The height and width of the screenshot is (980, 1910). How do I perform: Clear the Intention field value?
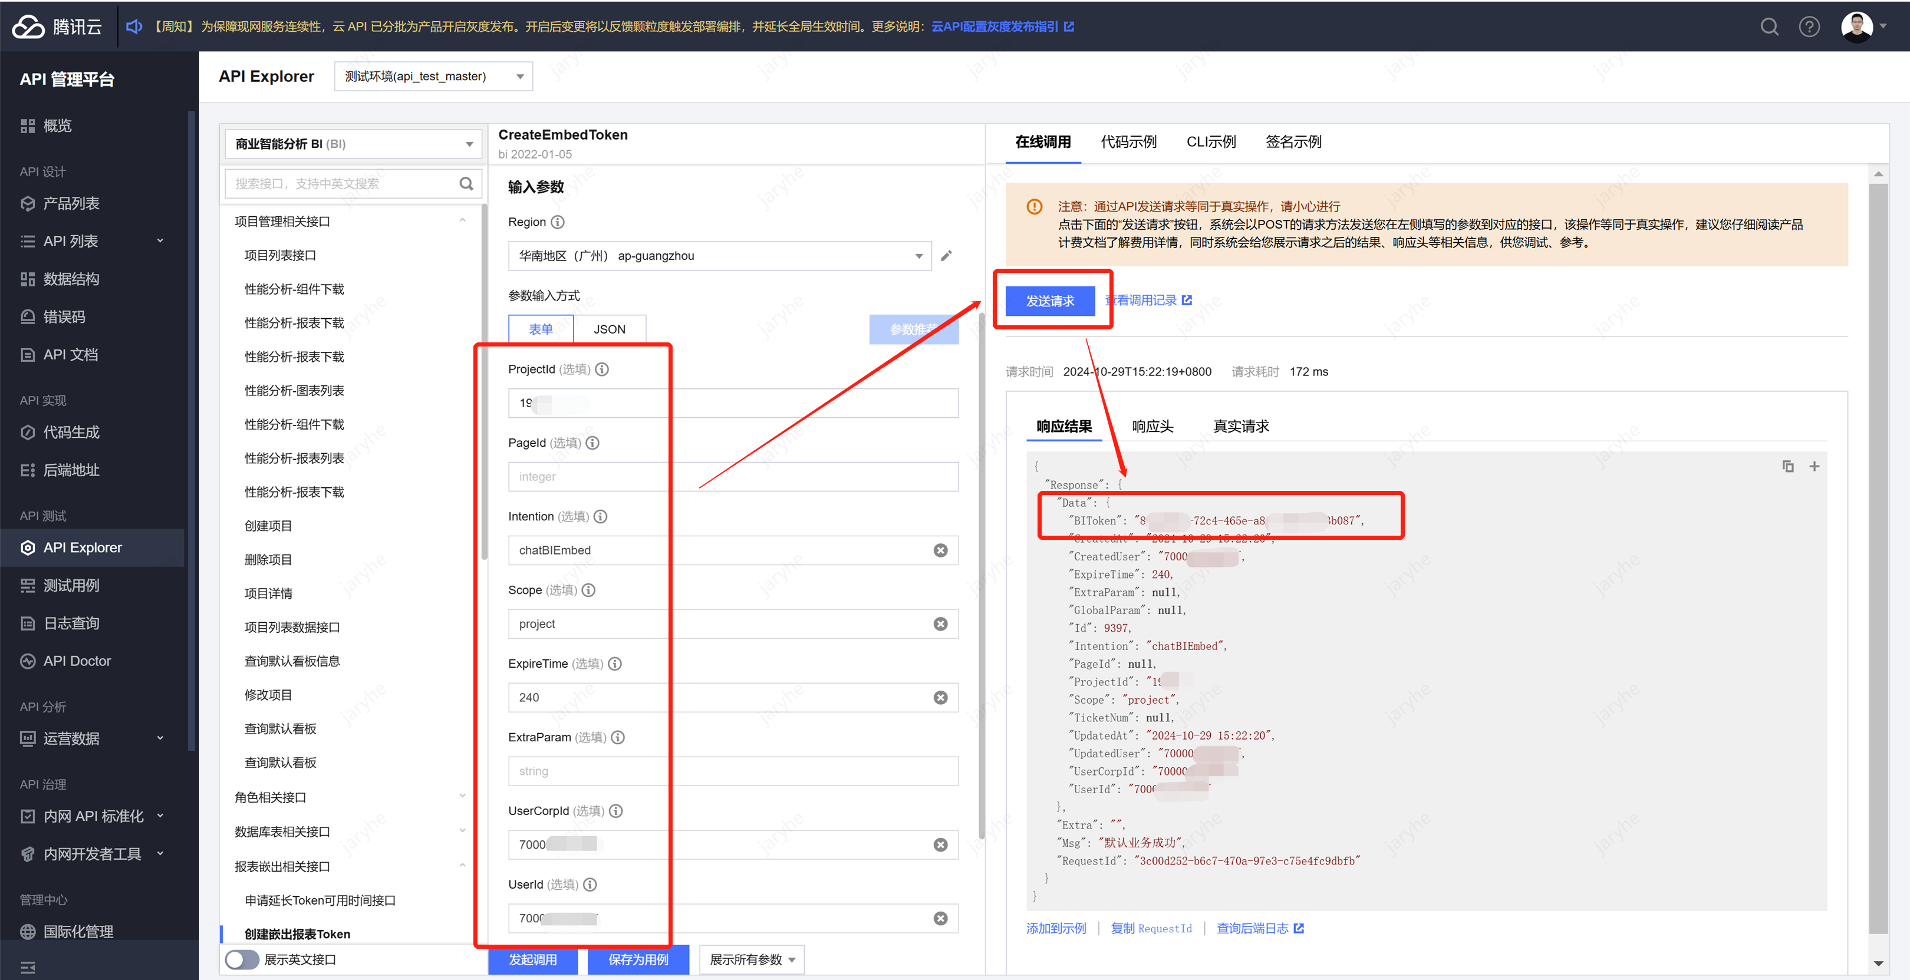[940, 550]
